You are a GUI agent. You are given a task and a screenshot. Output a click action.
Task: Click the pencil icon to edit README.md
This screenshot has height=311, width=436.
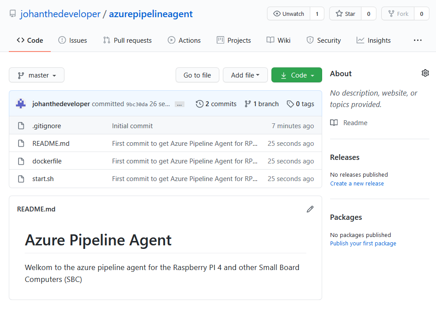tap(310, 209)
